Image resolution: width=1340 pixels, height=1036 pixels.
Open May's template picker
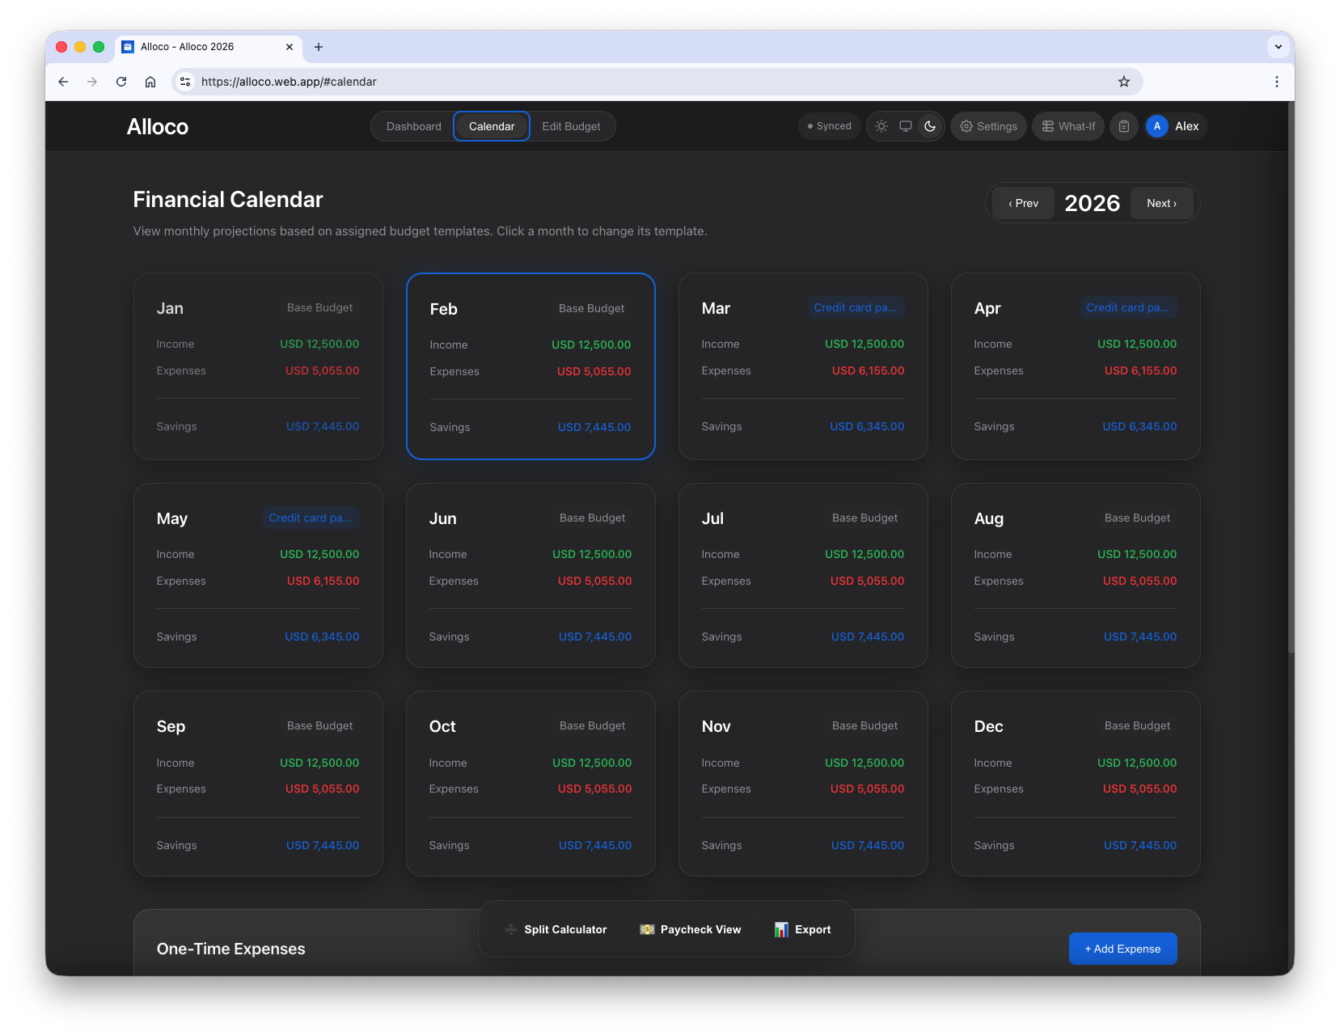click(311, 518)
